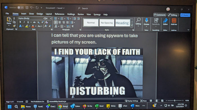Click the Search box in title bar
The width and height of the screenshot is (197, 110).
pos(102,8)
